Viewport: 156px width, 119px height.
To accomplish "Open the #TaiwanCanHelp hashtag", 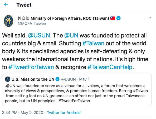I will coord(110,67).
